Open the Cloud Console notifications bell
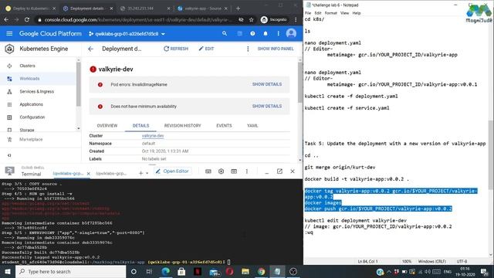Screen dimensions: 494x278 [x=266, y=33]
